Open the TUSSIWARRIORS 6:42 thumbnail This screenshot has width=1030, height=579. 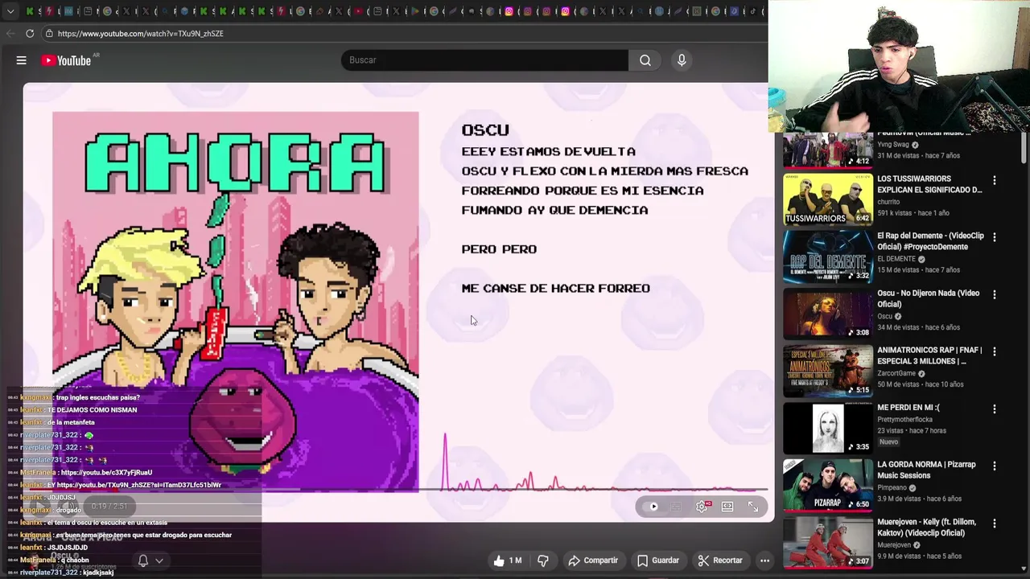pos(828,199)
